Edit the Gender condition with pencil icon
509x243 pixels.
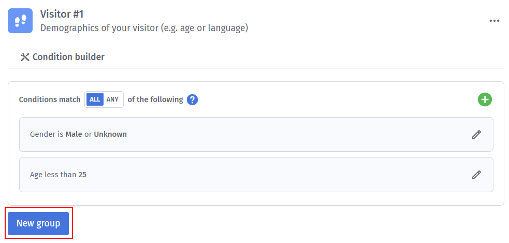476,134
